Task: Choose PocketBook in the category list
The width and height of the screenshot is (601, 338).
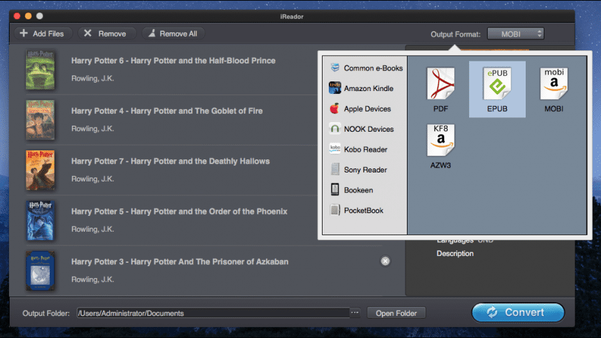Action: click(365, 210)
